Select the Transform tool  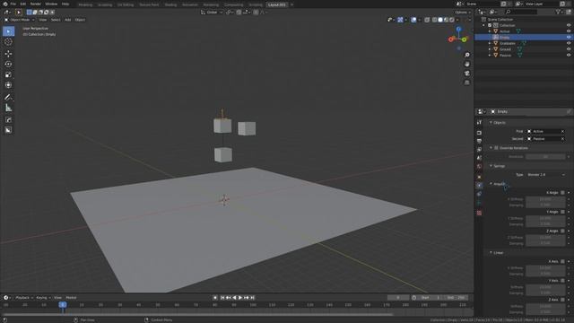click(x=8, y=85)
